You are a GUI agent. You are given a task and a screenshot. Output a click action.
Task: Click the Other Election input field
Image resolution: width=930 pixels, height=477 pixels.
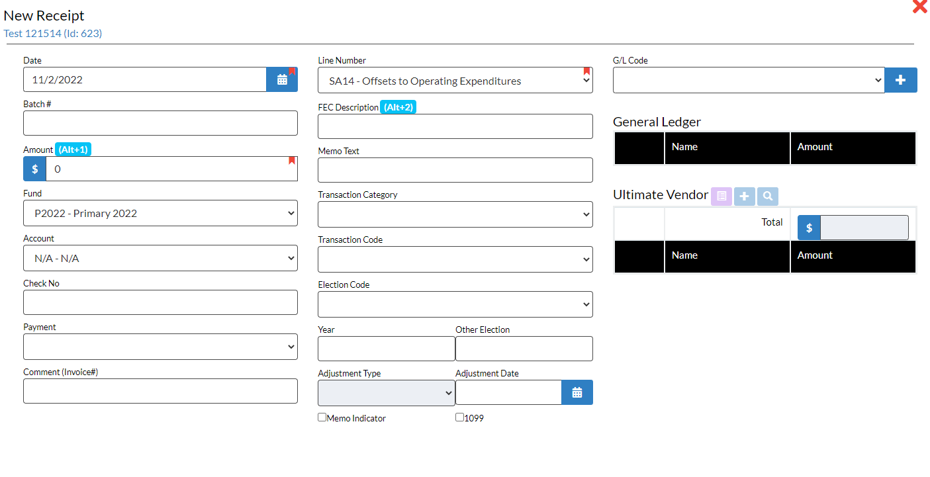click(x=524, y=349)
